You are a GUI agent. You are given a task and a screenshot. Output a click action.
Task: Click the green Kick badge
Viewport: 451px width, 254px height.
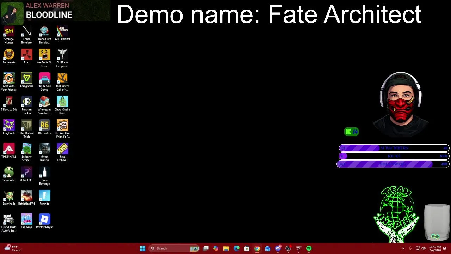coord(351,132)
